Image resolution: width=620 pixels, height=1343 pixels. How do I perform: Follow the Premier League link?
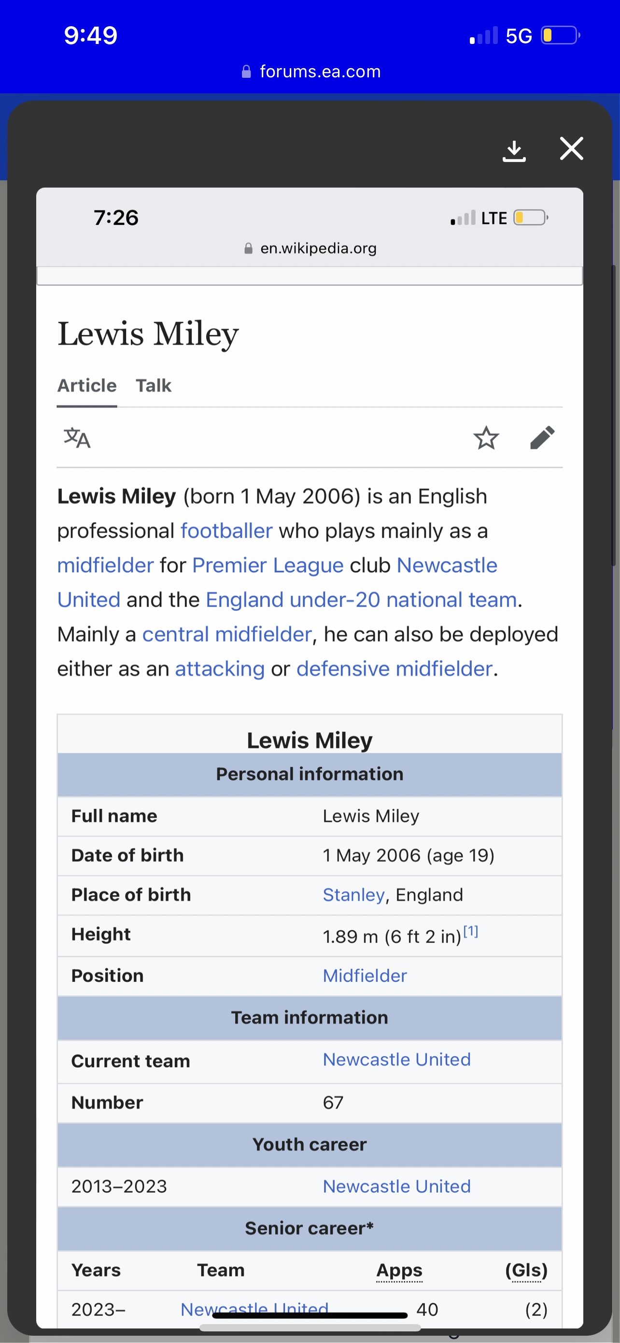point(268,565)
